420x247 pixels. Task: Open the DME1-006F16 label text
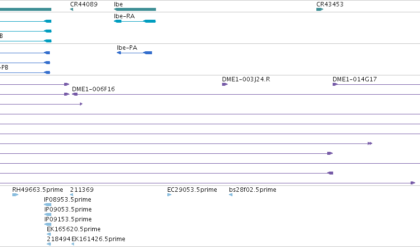pyautogui.click(x=93, y=89)
